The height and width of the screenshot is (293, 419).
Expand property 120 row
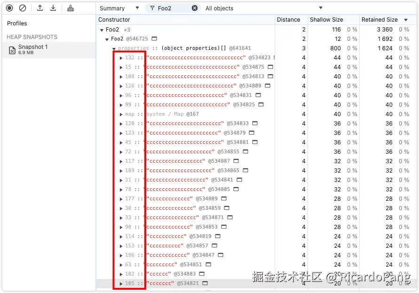[x=121, y=124]
